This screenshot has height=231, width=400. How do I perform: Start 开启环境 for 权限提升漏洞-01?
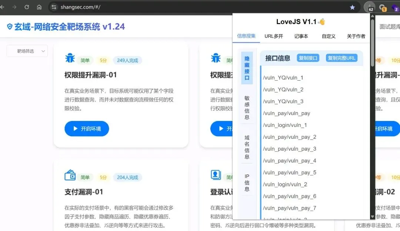click(x=87, y=128)
